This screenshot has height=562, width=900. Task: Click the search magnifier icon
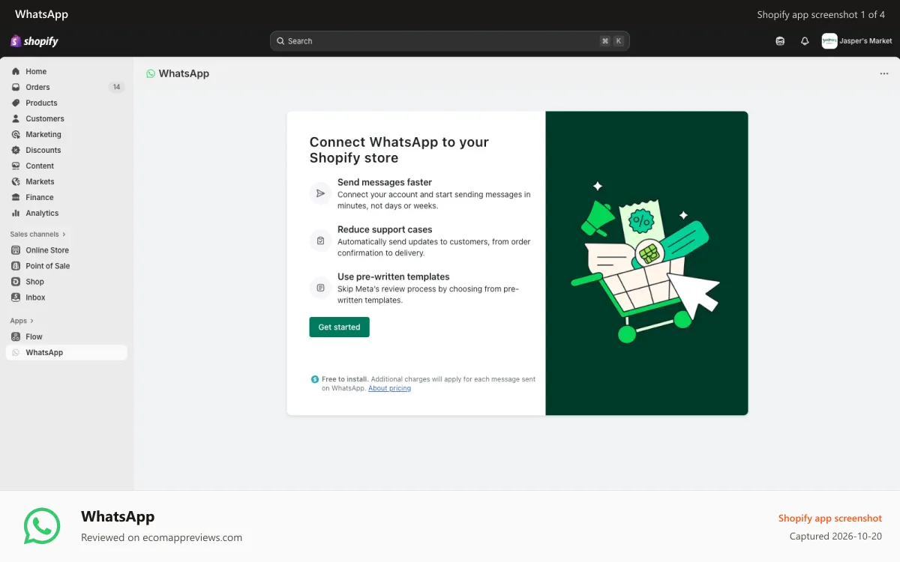coord(280,41)
